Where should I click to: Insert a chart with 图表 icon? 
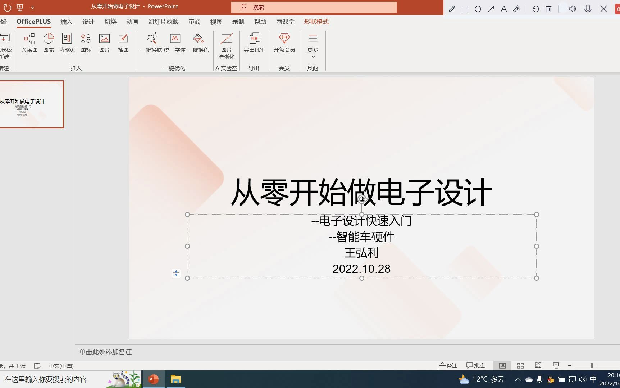tap(49, 43)
